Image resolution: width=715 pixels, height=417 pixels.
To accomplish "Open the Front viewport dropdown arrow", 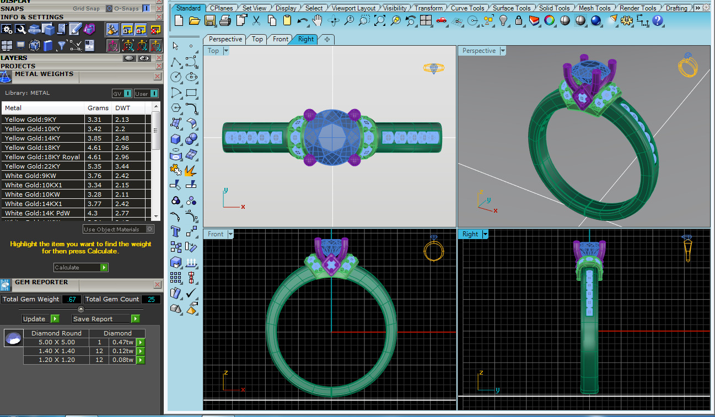I will tap(230, 234).
